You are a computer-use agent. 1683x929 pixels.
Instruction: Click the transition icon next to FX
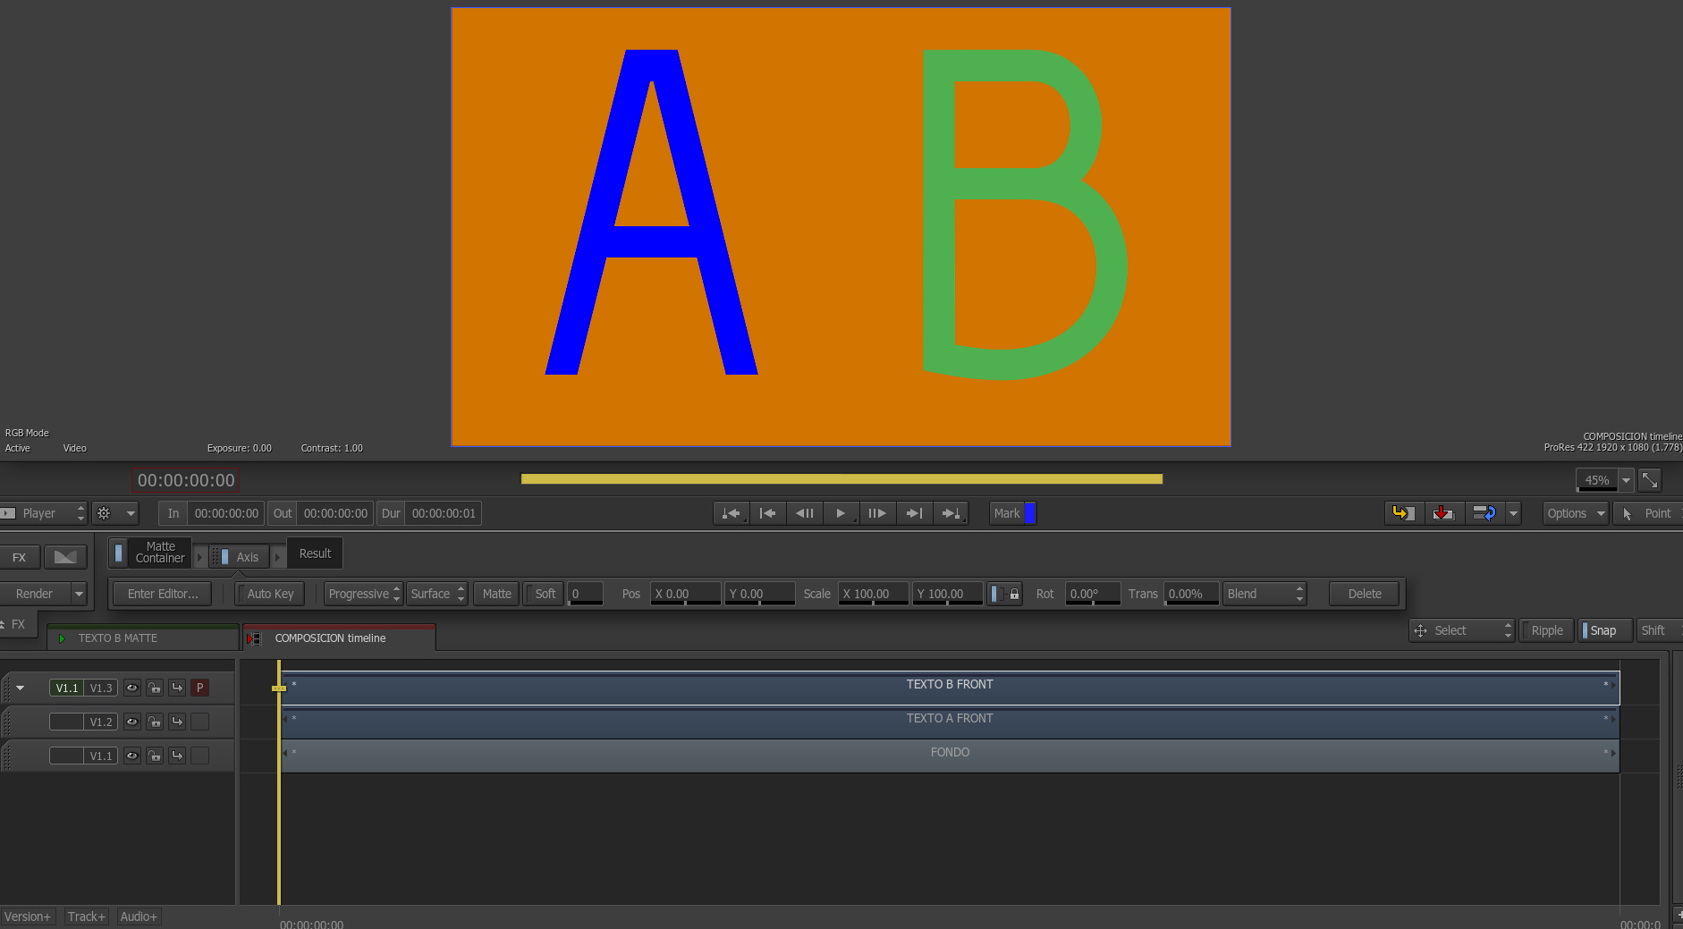[x=65, y=557]
